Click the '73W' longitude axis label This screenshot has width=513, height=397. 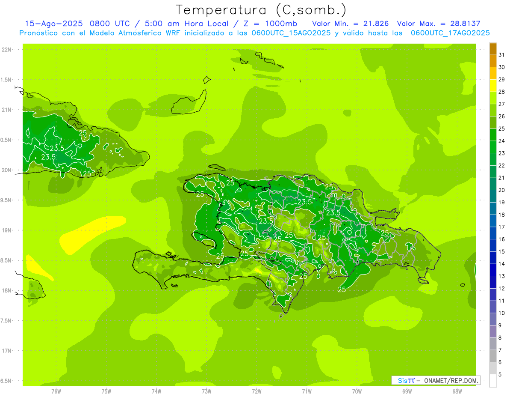pyautogui.click(x=206, y=391)
